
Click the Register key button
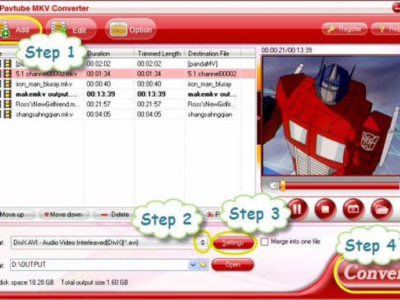point(344,29)
